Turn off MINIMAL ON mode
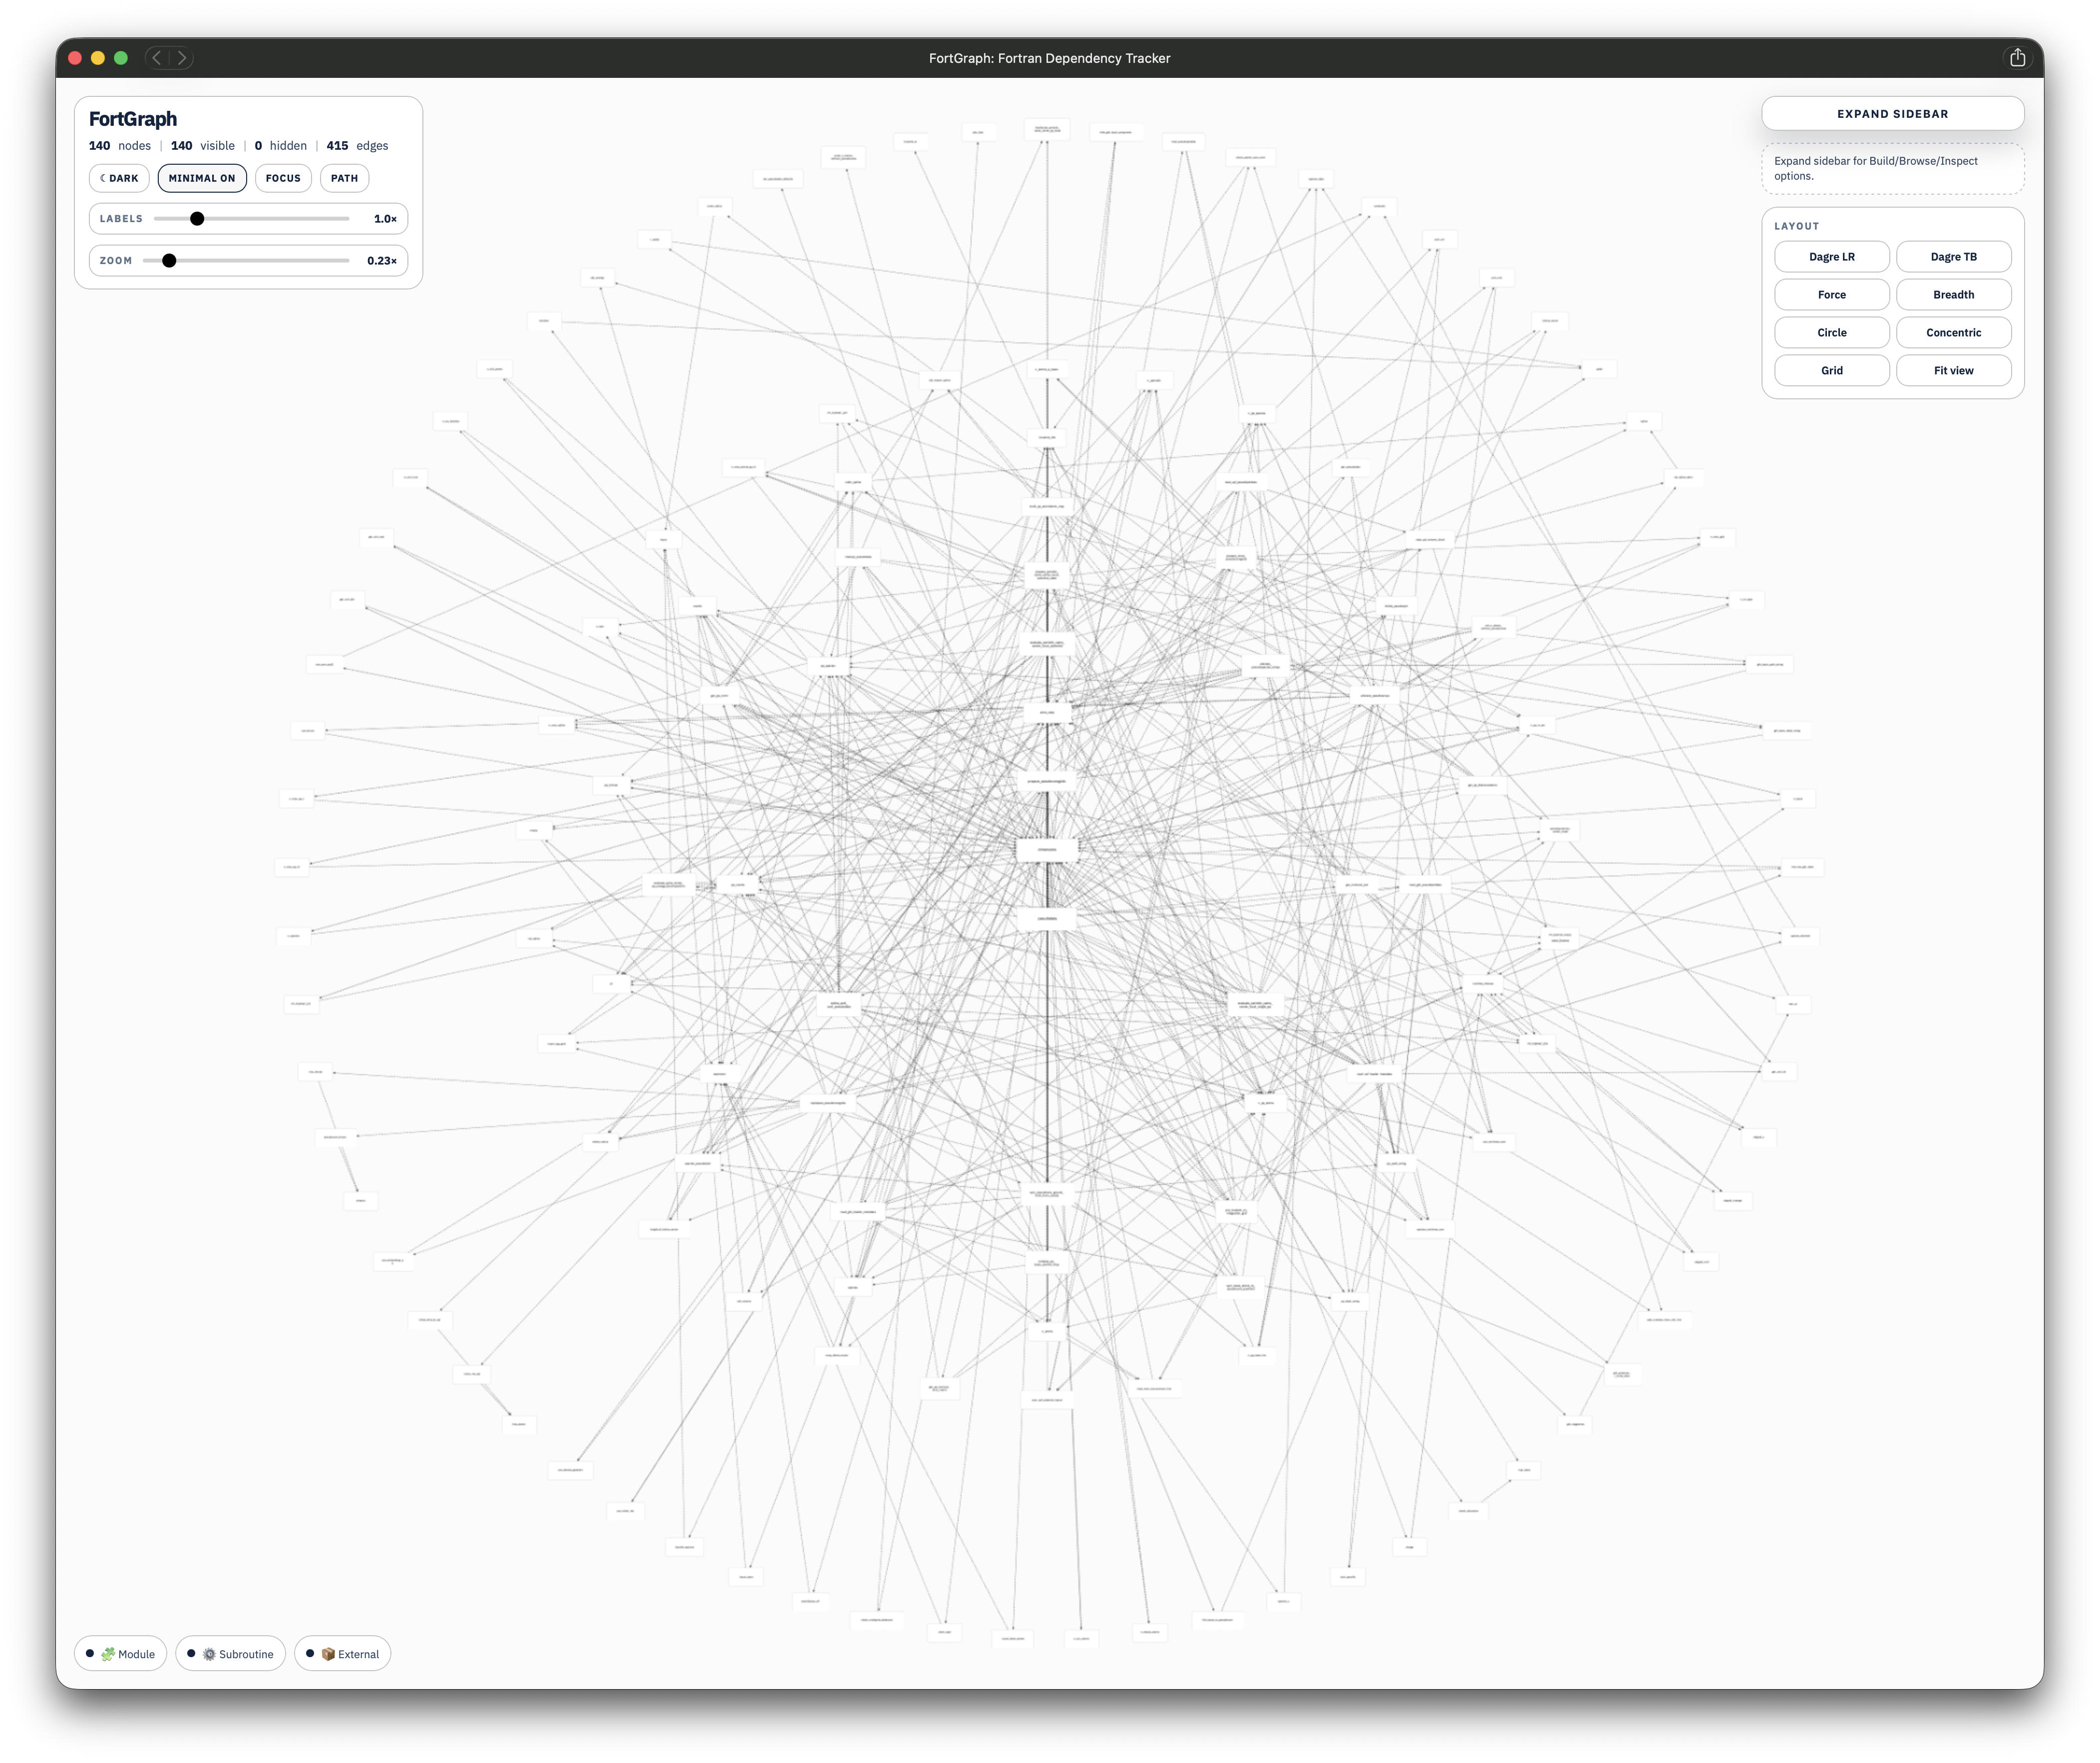Screen dimensions: 2100x1763 [202, 178]
